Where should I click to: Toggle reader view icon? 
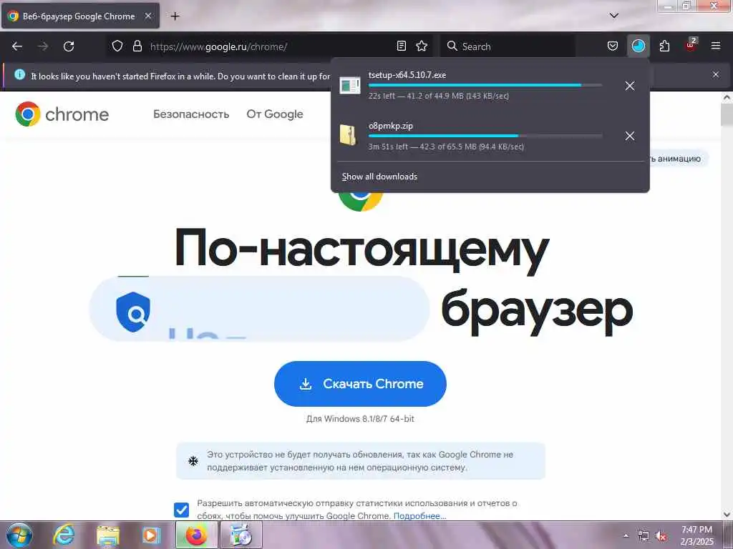401,46
